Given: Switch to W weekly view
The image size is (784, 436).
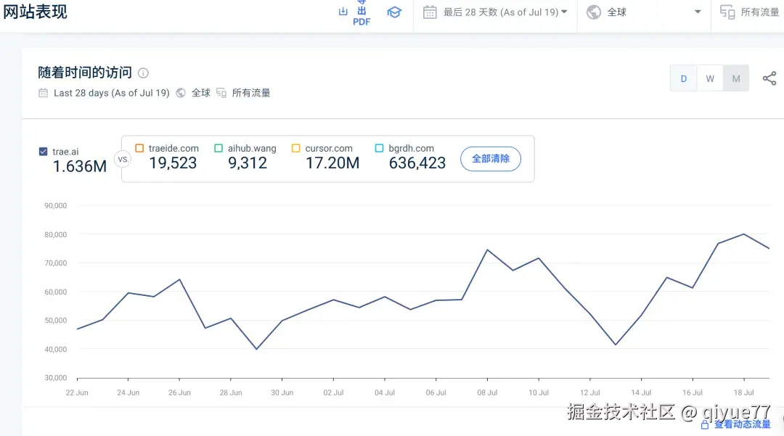Looking at the screenshot, I should tap(710, 78).
